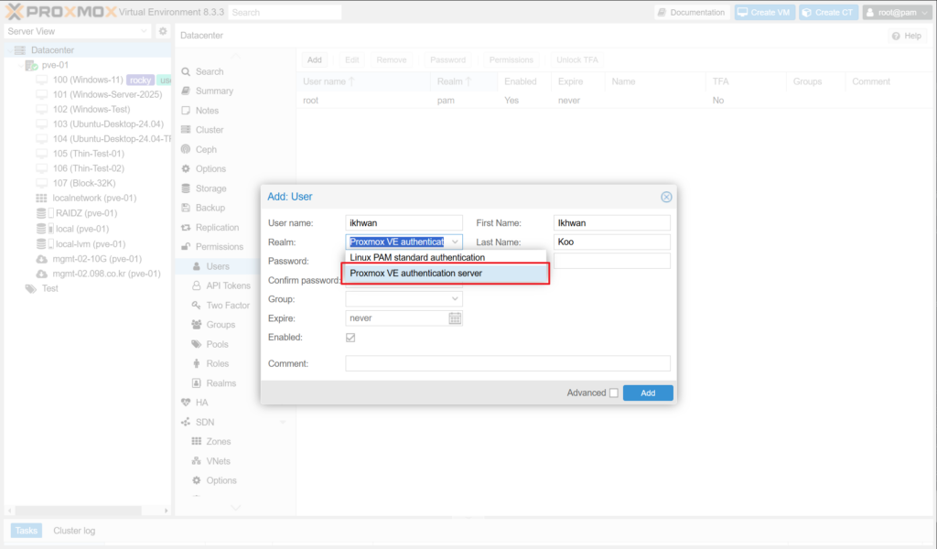Open Create VM from the top bar
This screenshot has height=549, width=937.
click(x=764, y=13)
